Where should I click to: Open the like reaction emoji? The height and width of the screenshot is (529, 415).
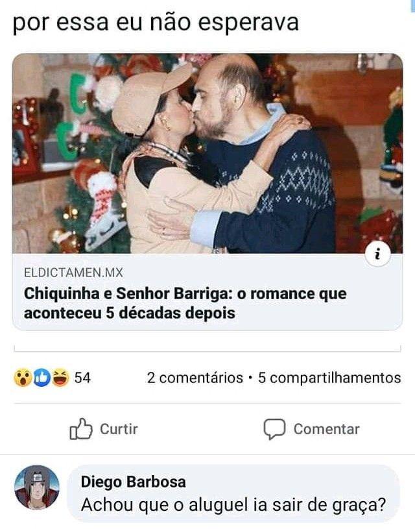point(41,378)
